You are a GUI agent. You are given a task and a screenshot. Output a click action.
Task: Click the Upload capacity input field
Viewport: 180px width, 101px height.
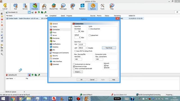click(x=78, y=38)
